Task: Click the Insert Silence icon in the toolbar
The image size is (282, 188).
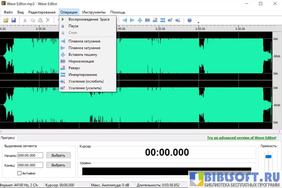Action: click(140, 20)
